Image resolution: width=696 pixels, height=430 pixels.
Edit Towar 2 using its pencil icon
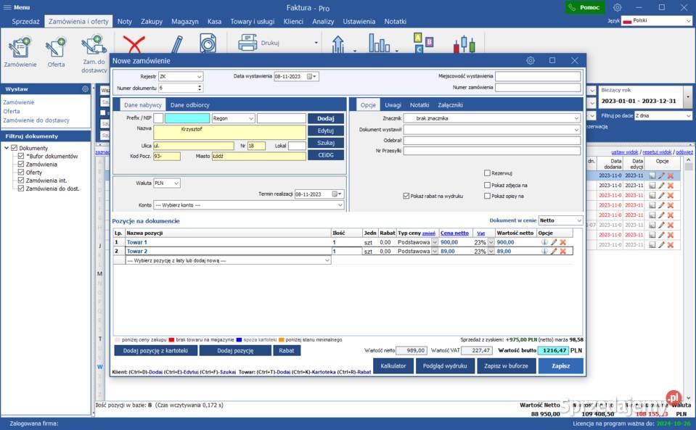click(554, 252)
